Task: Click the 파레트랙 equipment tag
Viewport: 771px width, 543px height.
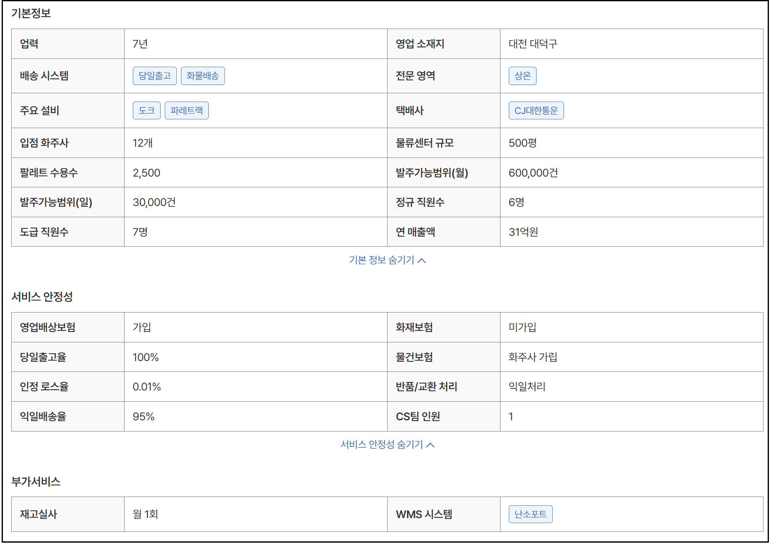Action: coord(187,111)
